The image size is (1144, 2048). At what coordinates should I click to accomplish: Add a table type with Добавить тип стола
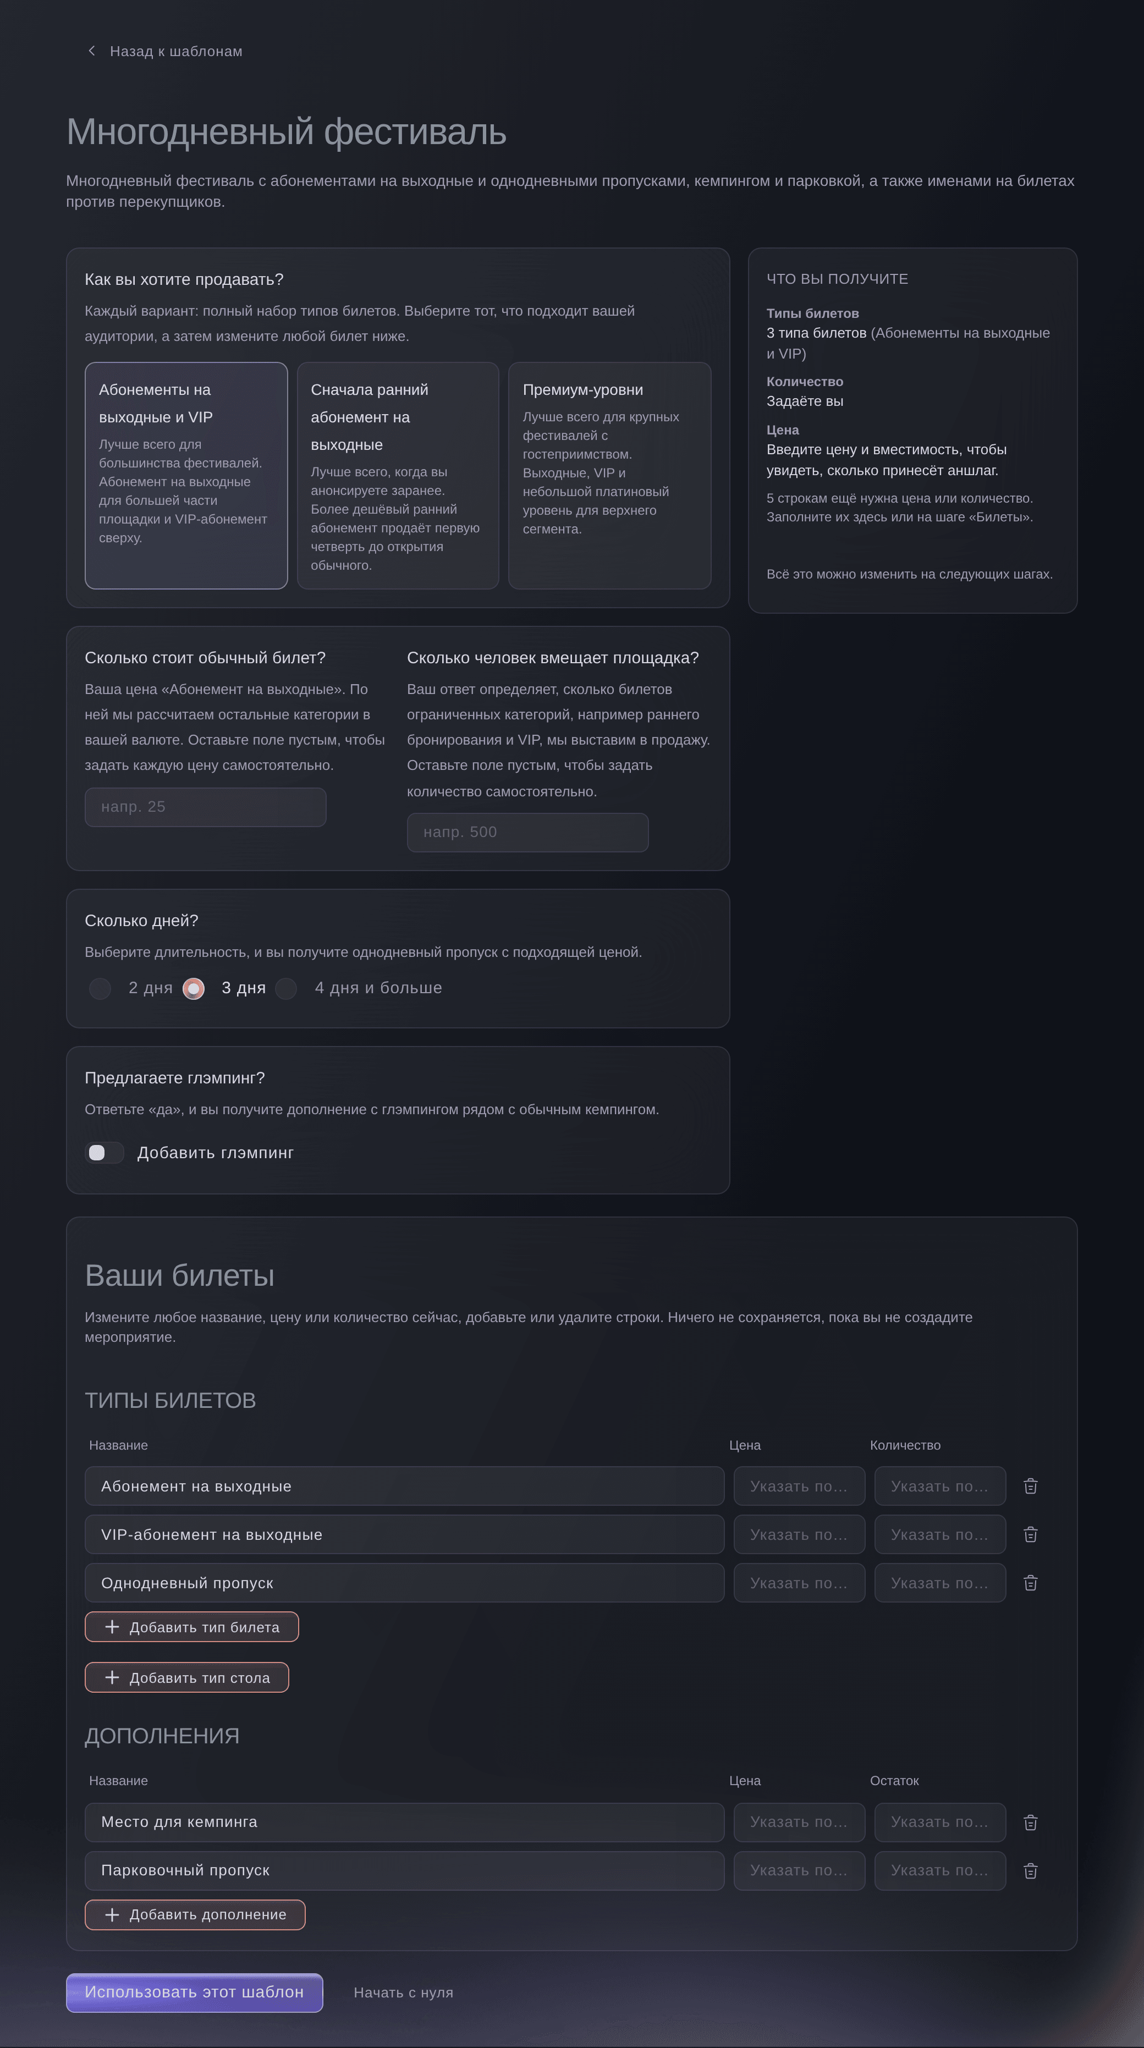(187, 1677)
